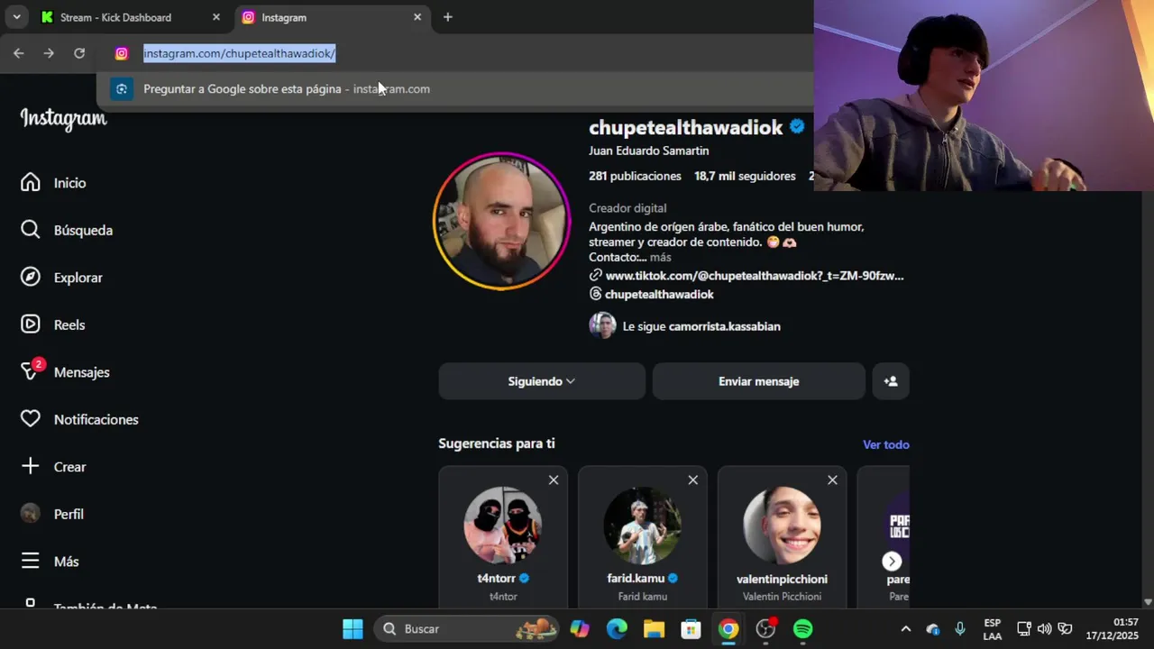Expand bio with the 'más' link
Screen dimensions: 1154x649
click(x=660, y=257)
